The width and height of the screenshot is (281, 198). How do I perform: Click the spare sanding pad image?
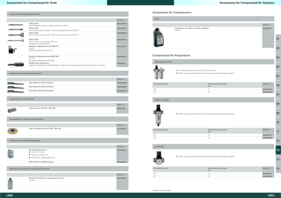tap(13, 131)
